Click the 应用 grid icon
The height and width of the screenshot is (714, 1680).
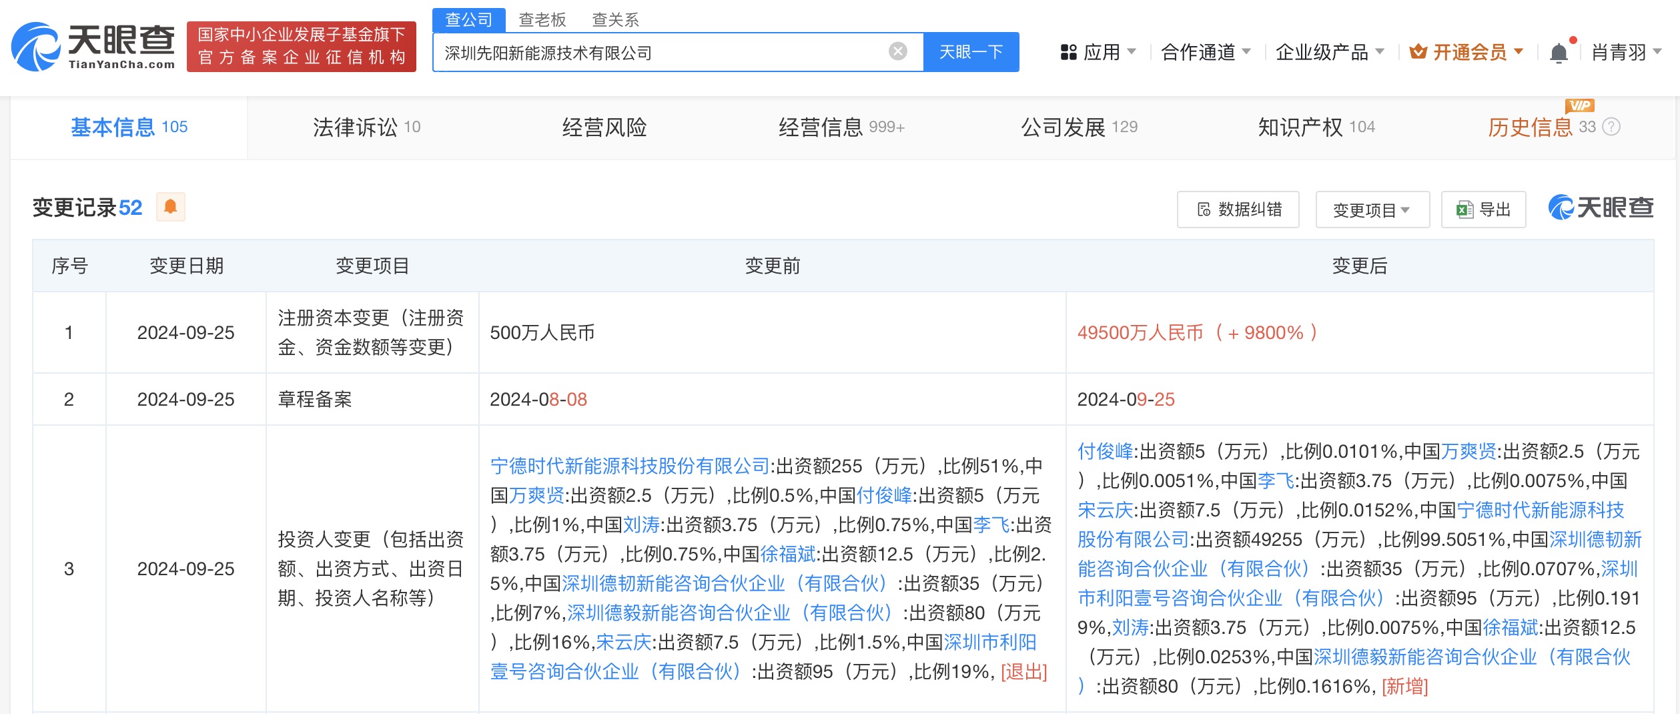pyautogui.click(x=1069, y=52)
